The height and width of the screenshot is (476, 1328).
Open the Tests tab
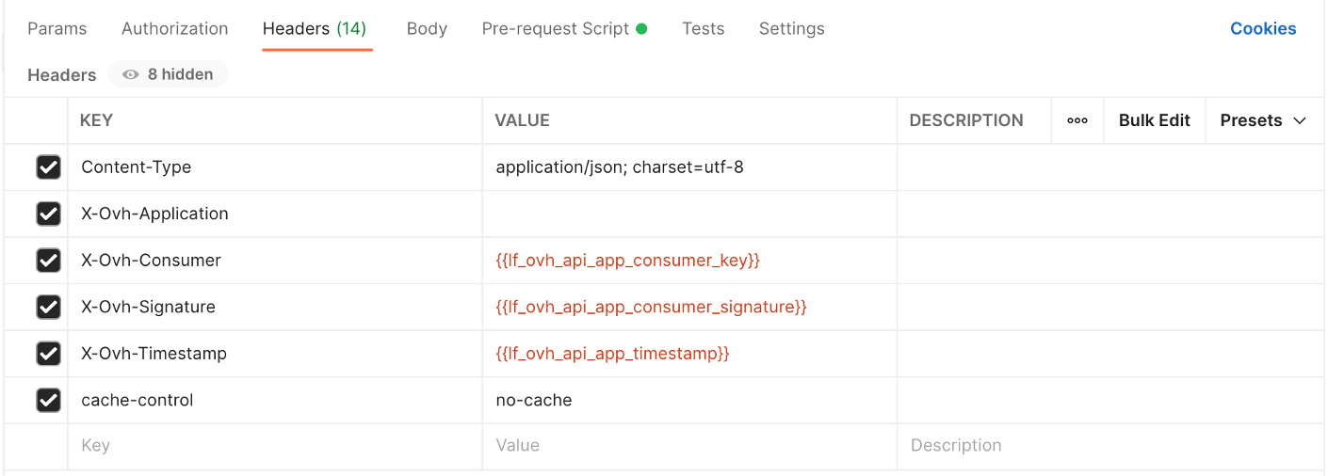point(704,28)
